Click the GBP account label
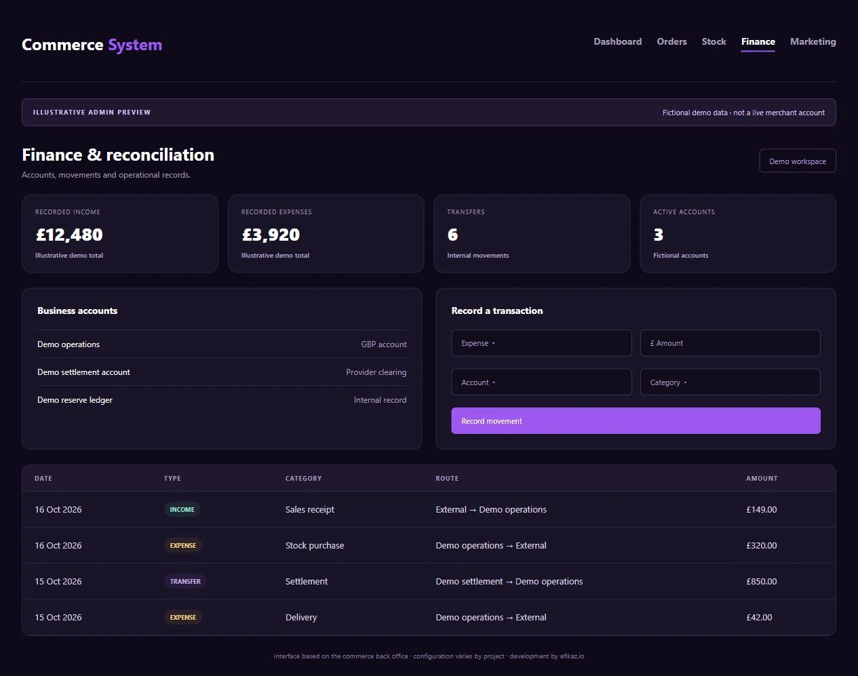 (384, 344)
